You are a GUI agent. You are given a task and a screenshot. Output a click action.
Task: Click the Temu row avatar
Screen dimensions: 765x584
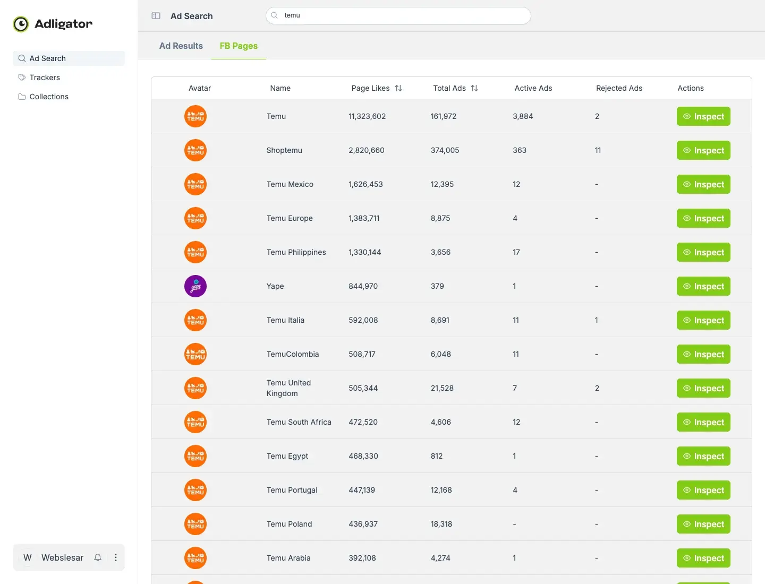[x=195, y=116]
